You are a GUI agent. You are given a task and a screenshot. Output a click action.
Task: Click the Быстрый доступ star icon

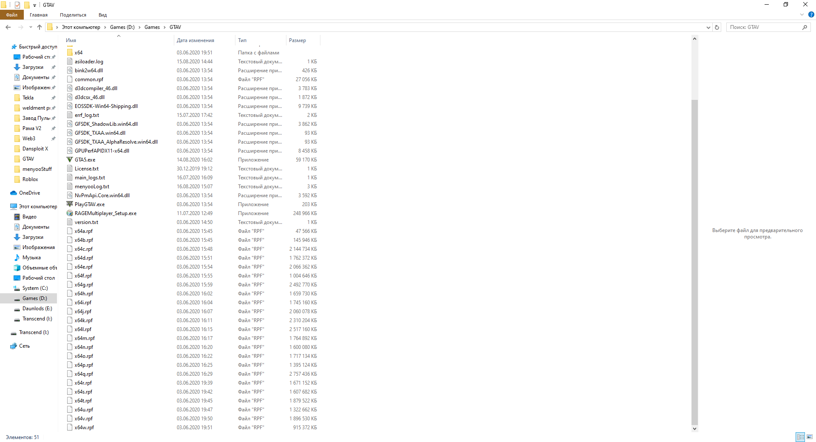coord(14,47)
